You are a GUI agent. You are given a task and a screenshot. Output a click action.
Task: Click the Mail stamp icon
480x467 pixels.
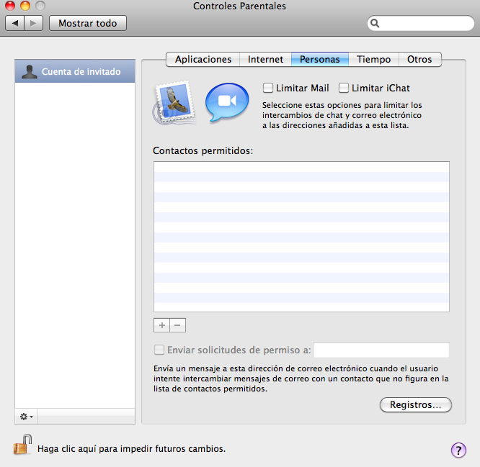pos(173,104)
